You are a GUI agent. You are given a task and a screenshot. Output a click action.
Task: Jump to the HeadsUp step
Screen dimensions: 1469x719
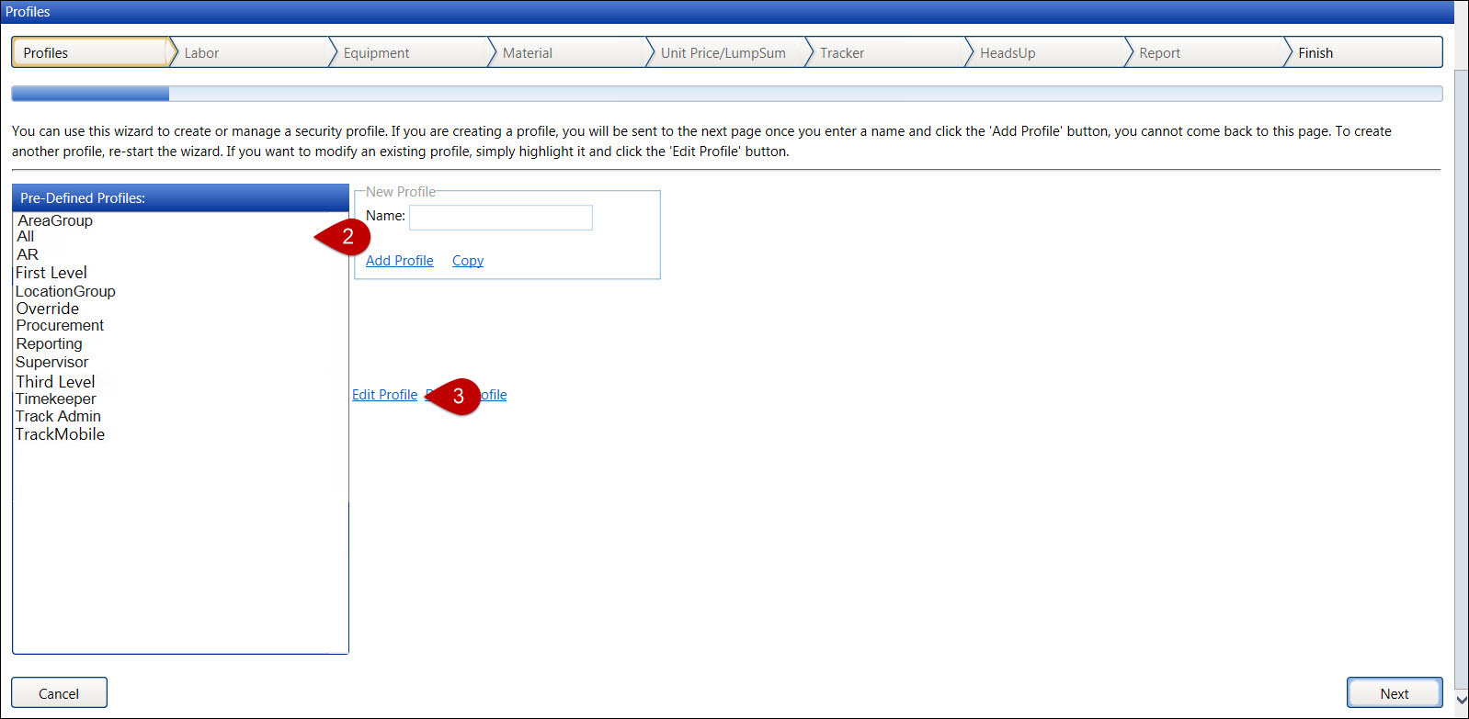pos(1007,53)
